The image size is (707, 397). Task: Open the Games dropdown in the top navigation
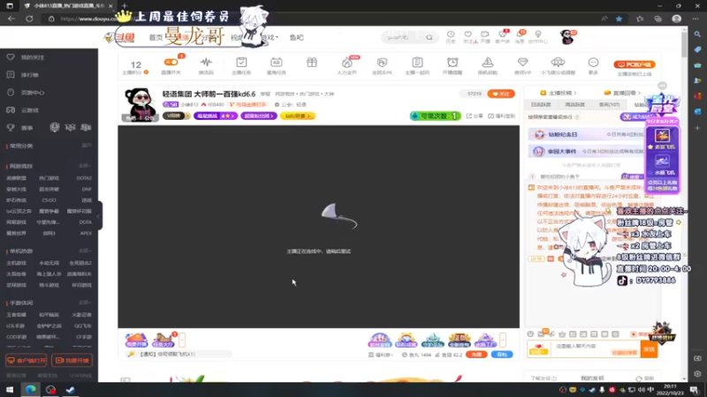pyautogui.click(x=270, y=37)
